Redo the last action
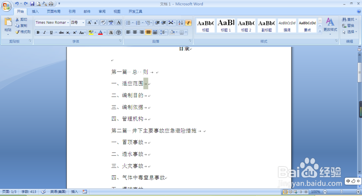The width and height of the screenshot is (362, 196). coord(26,4)
